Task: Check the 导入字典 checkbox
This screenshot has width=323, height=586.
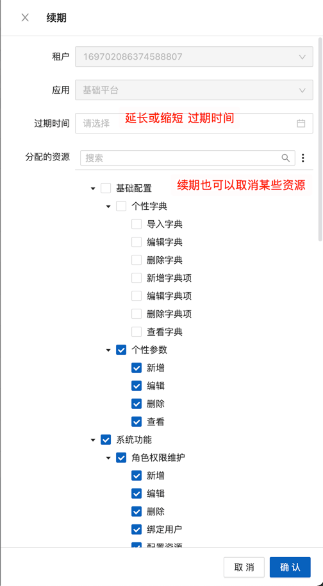Action: (x=137, y=224)
